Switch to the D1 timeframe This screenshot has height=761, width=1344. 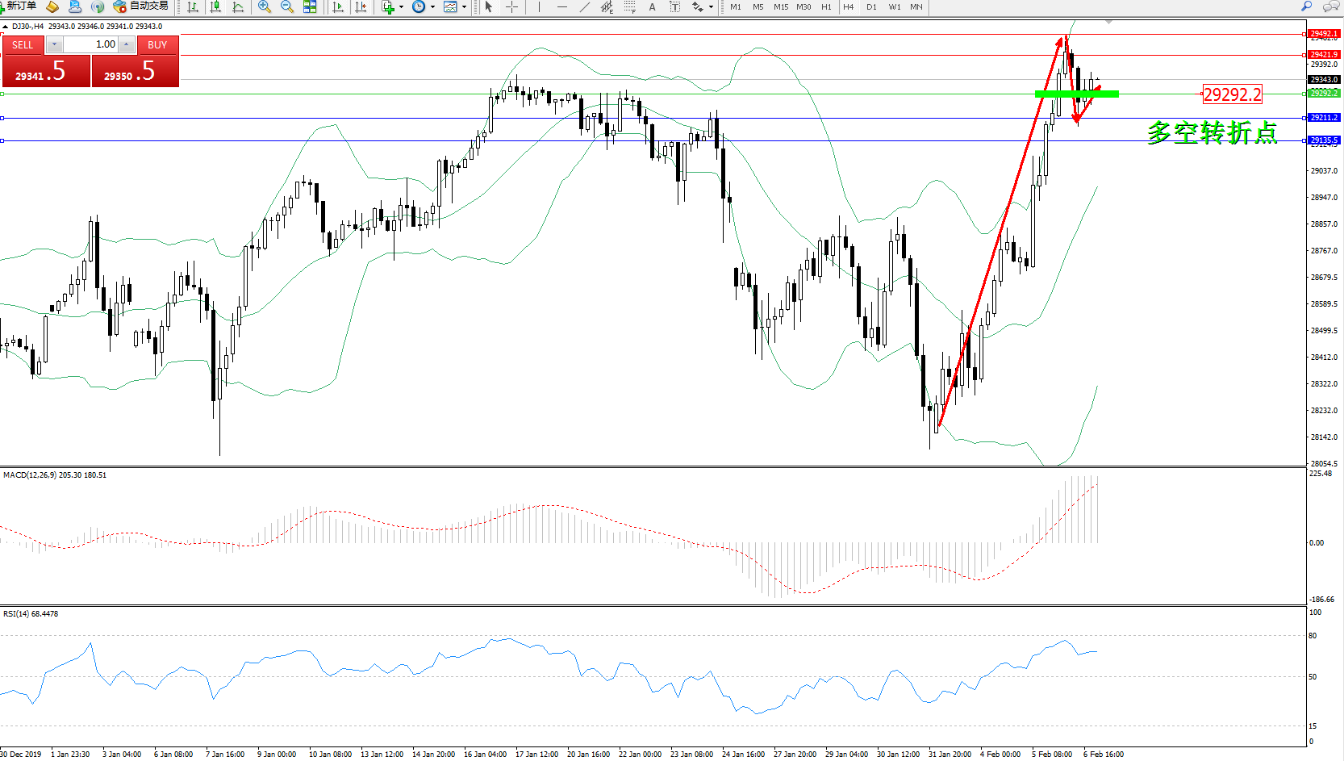coord(871,7)
